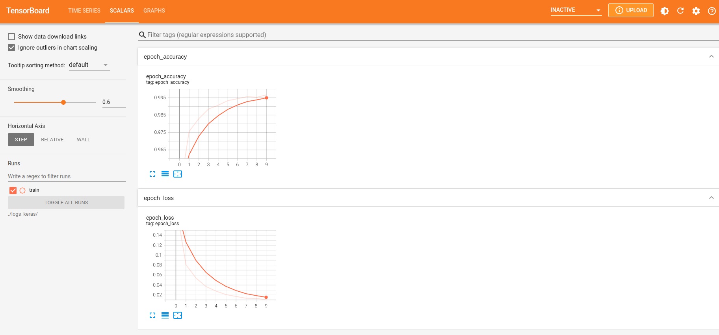Screen dimensions: 719x335
Task: Collapse the epoch_loss section
Action: [711, 198]
